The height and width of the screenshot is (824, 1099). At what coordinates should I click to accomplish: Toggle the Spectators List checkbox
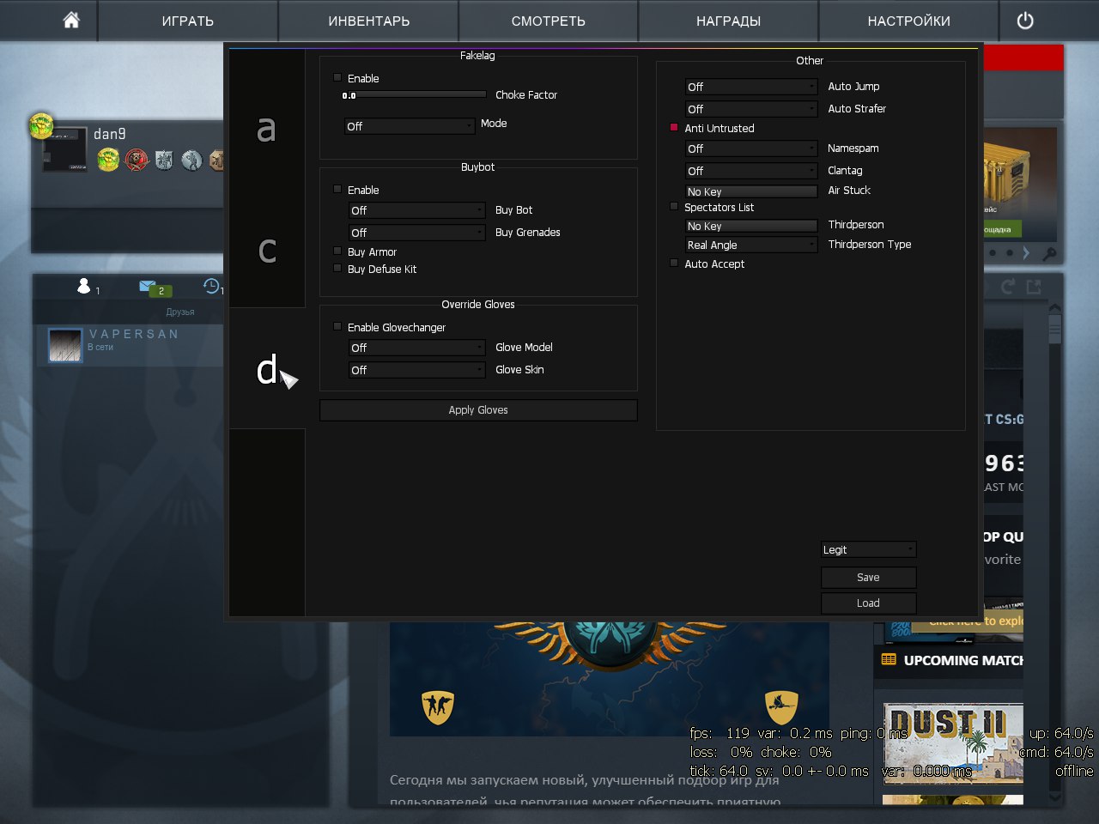674,206
